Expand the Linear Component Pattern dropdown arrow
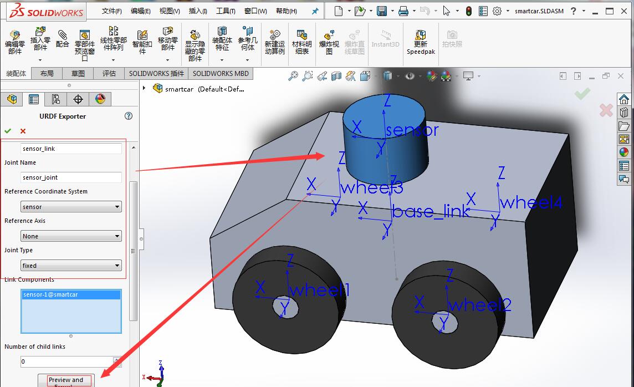The height and width of the screenshot is (387, 634). click(113, 60)
